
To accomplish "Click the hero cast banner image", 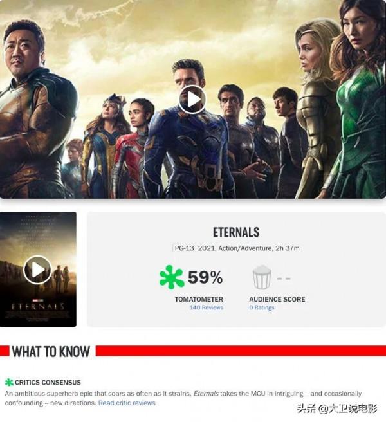I will [193, 99].
